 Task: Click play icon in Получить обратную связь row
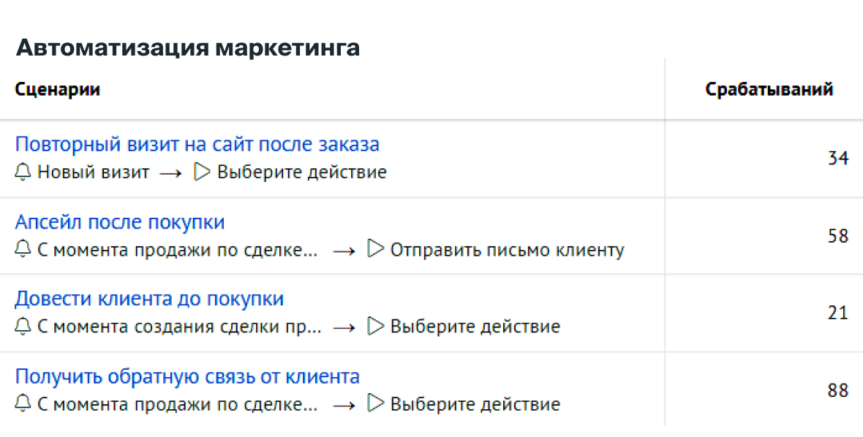(x=375, y=404)
